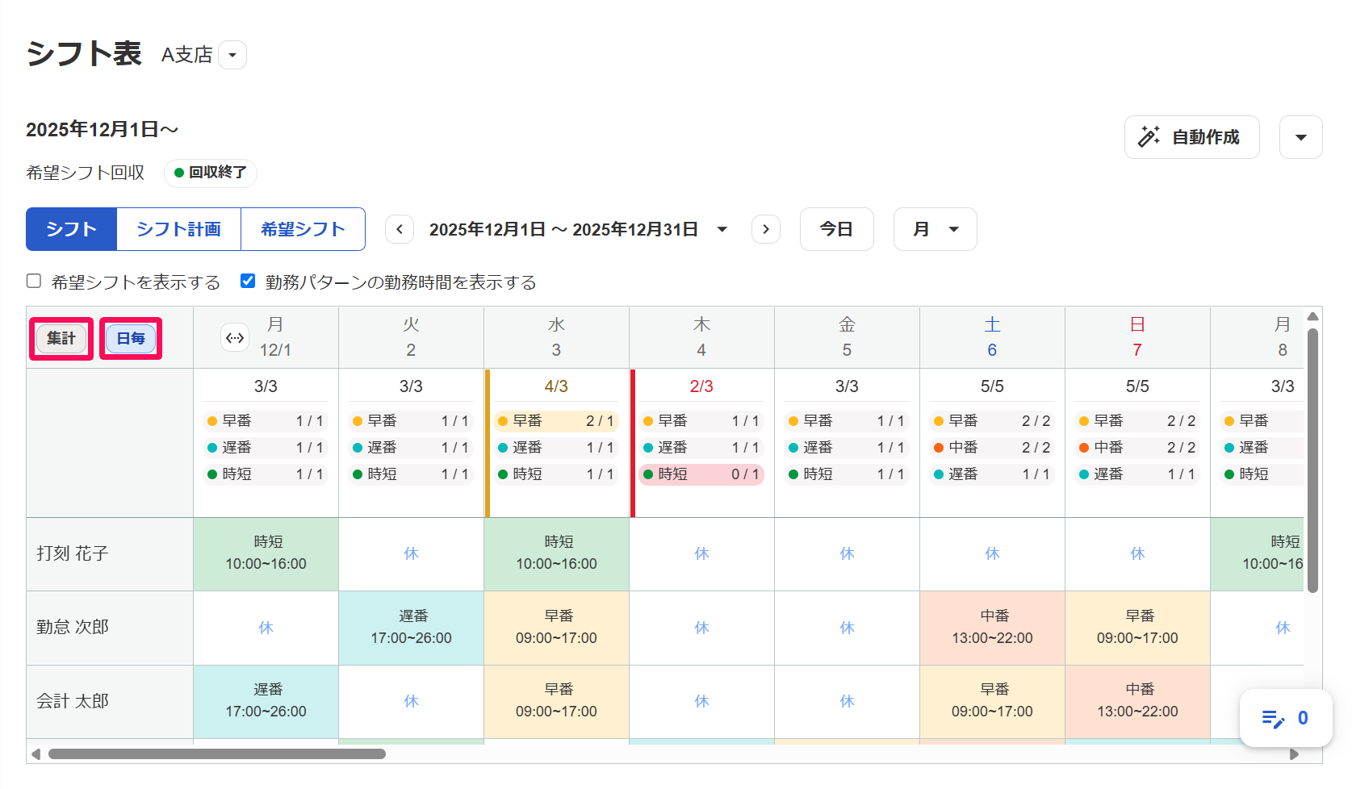Click the column width expand arrows icon

(x=235, y=338)
